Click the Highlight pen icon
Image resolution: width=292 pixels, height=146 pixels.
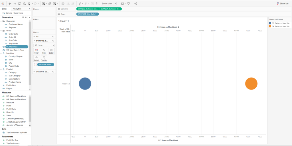80,3
